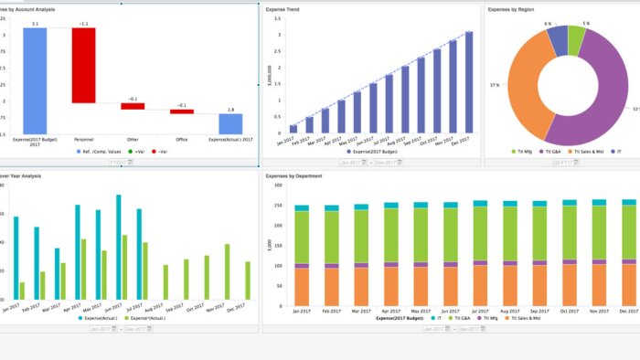
Task: Expand the range arrow between Year over Year dates
Action: tap(121, 329)
